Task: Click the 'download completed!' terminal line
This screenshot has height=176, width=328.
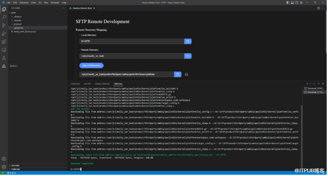Action: [x=82, y=164]
